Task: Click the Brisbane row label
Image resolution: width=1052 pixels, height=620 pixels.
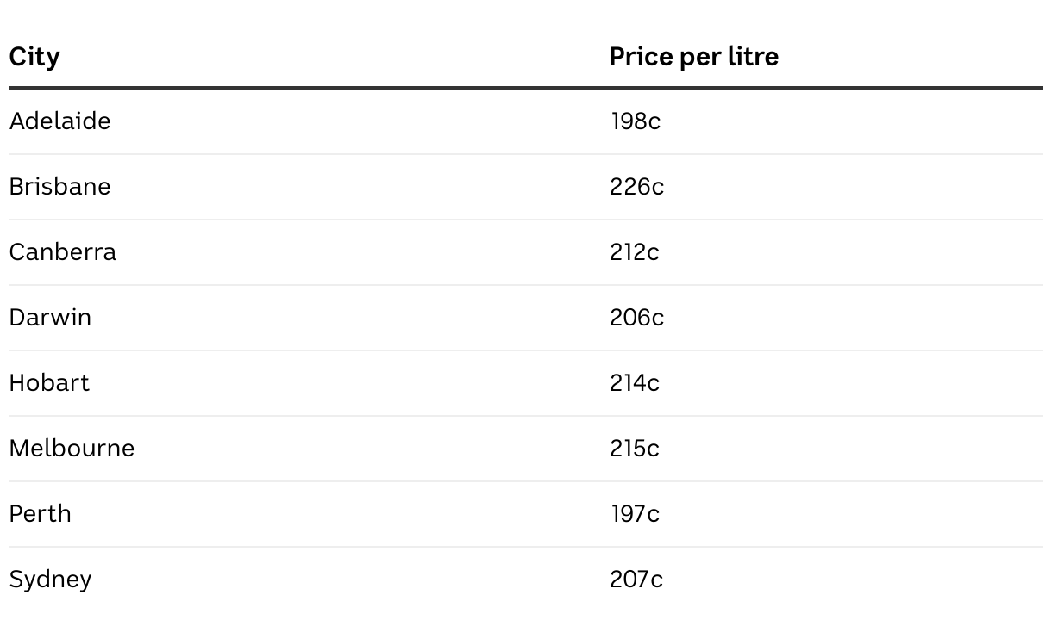Action: click(x=59, y=187)
